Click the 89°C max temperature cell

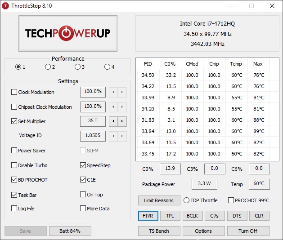coord(259,131)
